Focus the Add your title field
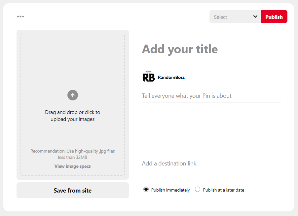 pyautogui.click(x=211, y=49)
